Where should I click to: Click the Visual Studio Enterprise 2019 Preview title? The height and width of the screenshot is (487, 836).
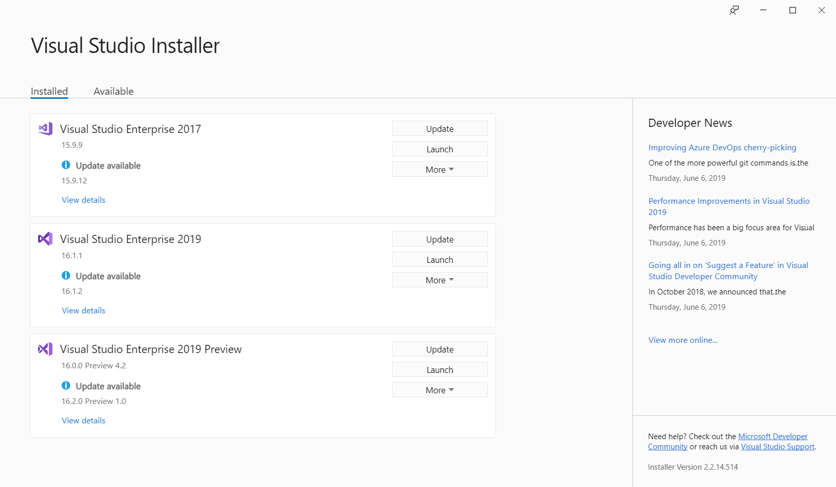[151, 349]
